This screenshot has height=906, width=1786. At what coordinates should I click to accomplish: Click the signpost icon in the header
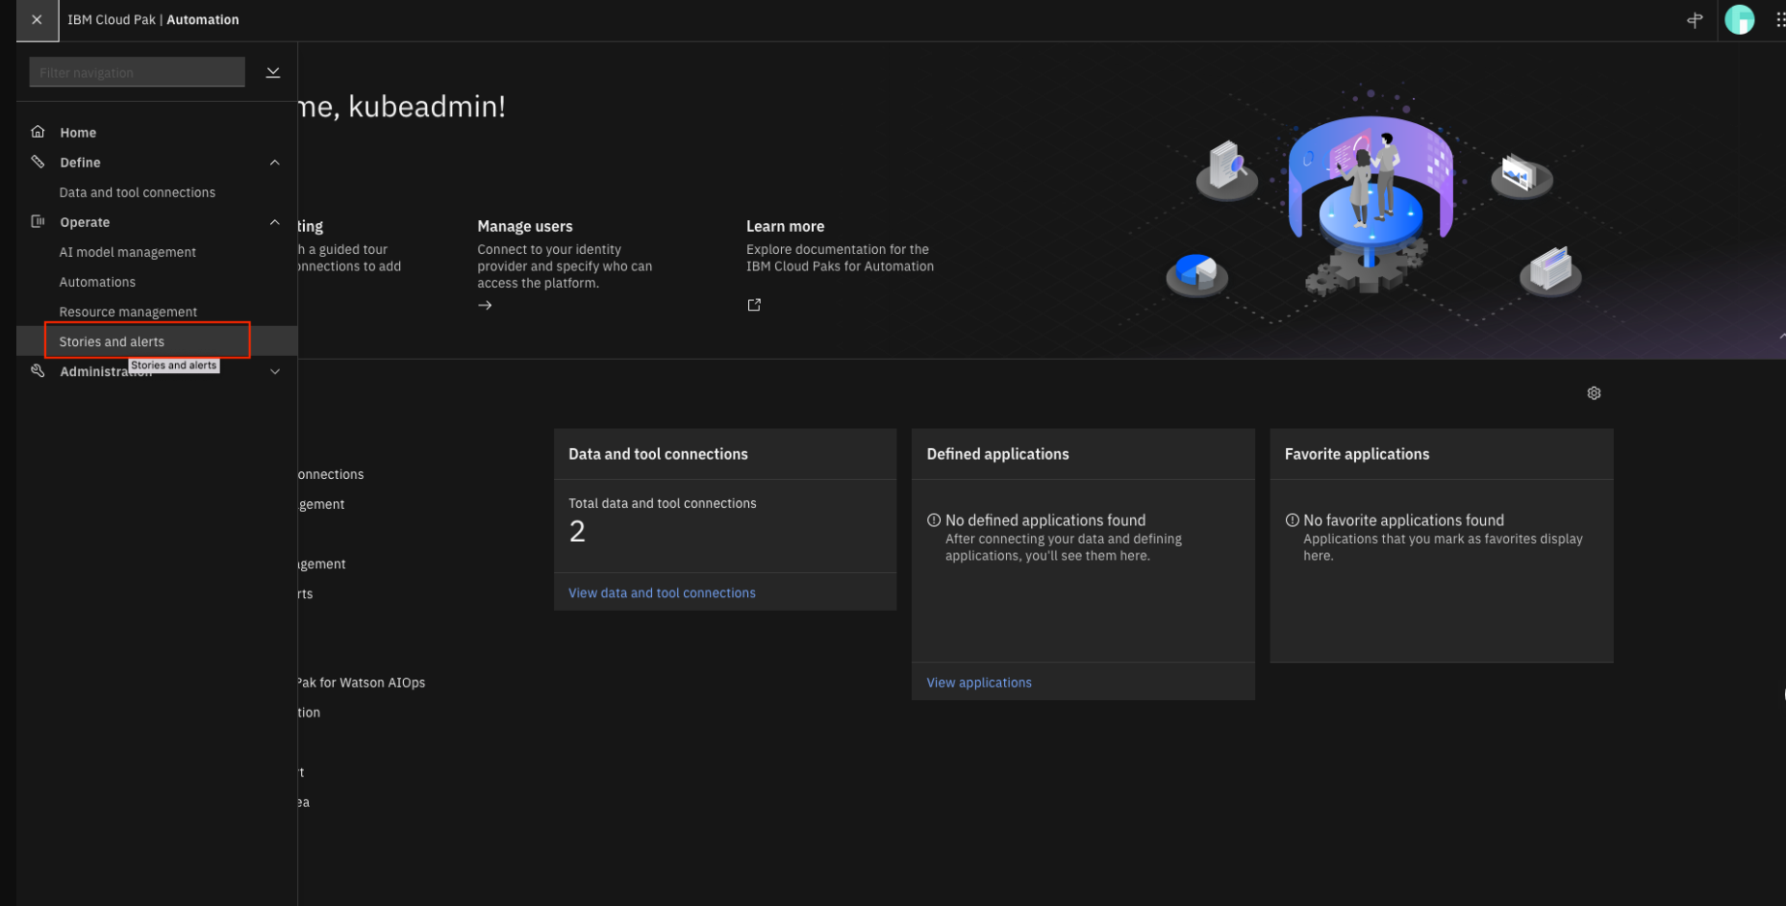(1695, 20)
